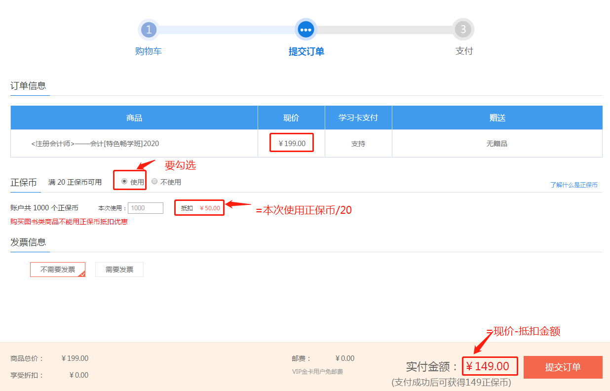610x391 pixels.
Task: Select the 不需要发票 option
Action: pyautogui.click(x=57, y=269)
